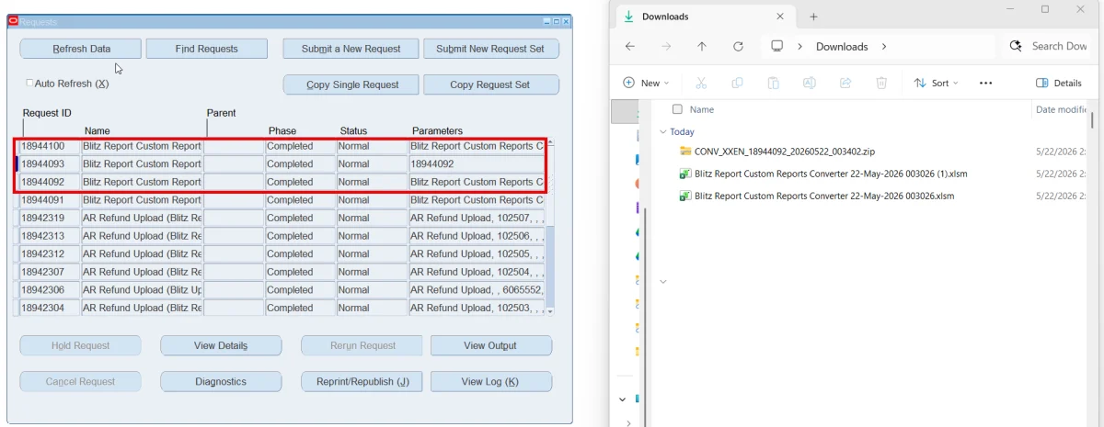Go back in File Explorer

[629, 46]
